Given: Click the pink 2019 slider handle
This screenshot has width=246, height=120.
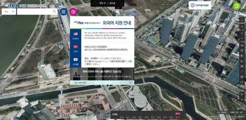Looking at the screenshot, I should click(x=178, y=114).
